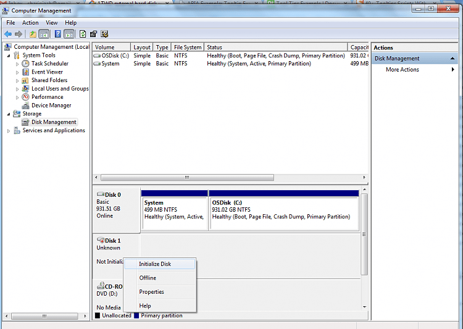Sort by the Status column header

276,48
